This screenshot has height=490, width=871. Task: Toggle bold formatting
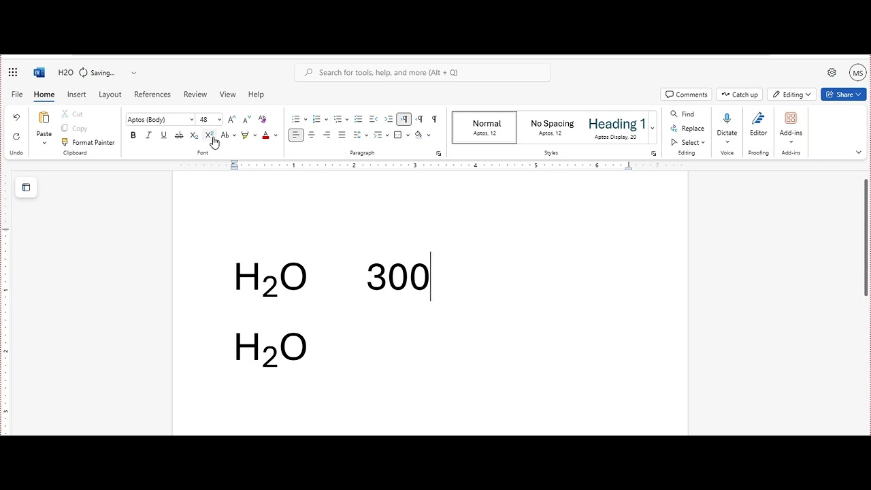pyautogui.click(x=133, y=135)
